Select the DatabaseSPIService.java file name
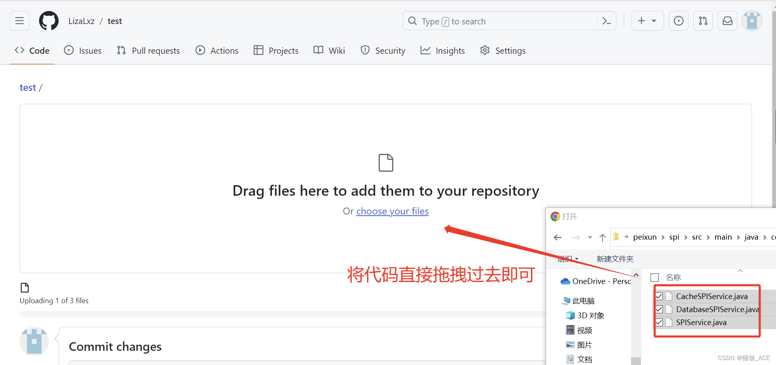The image size is (776, 365). coord(718,309)
